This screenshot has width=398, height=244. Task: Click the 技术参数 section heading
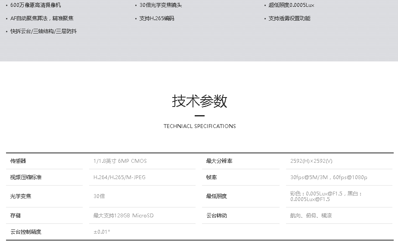199,101
